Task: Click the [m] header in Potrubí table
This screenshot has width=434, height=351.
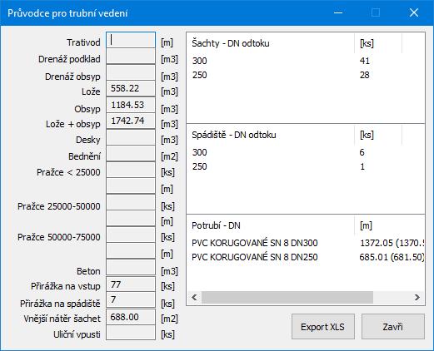Action: (x=390, y=225)
